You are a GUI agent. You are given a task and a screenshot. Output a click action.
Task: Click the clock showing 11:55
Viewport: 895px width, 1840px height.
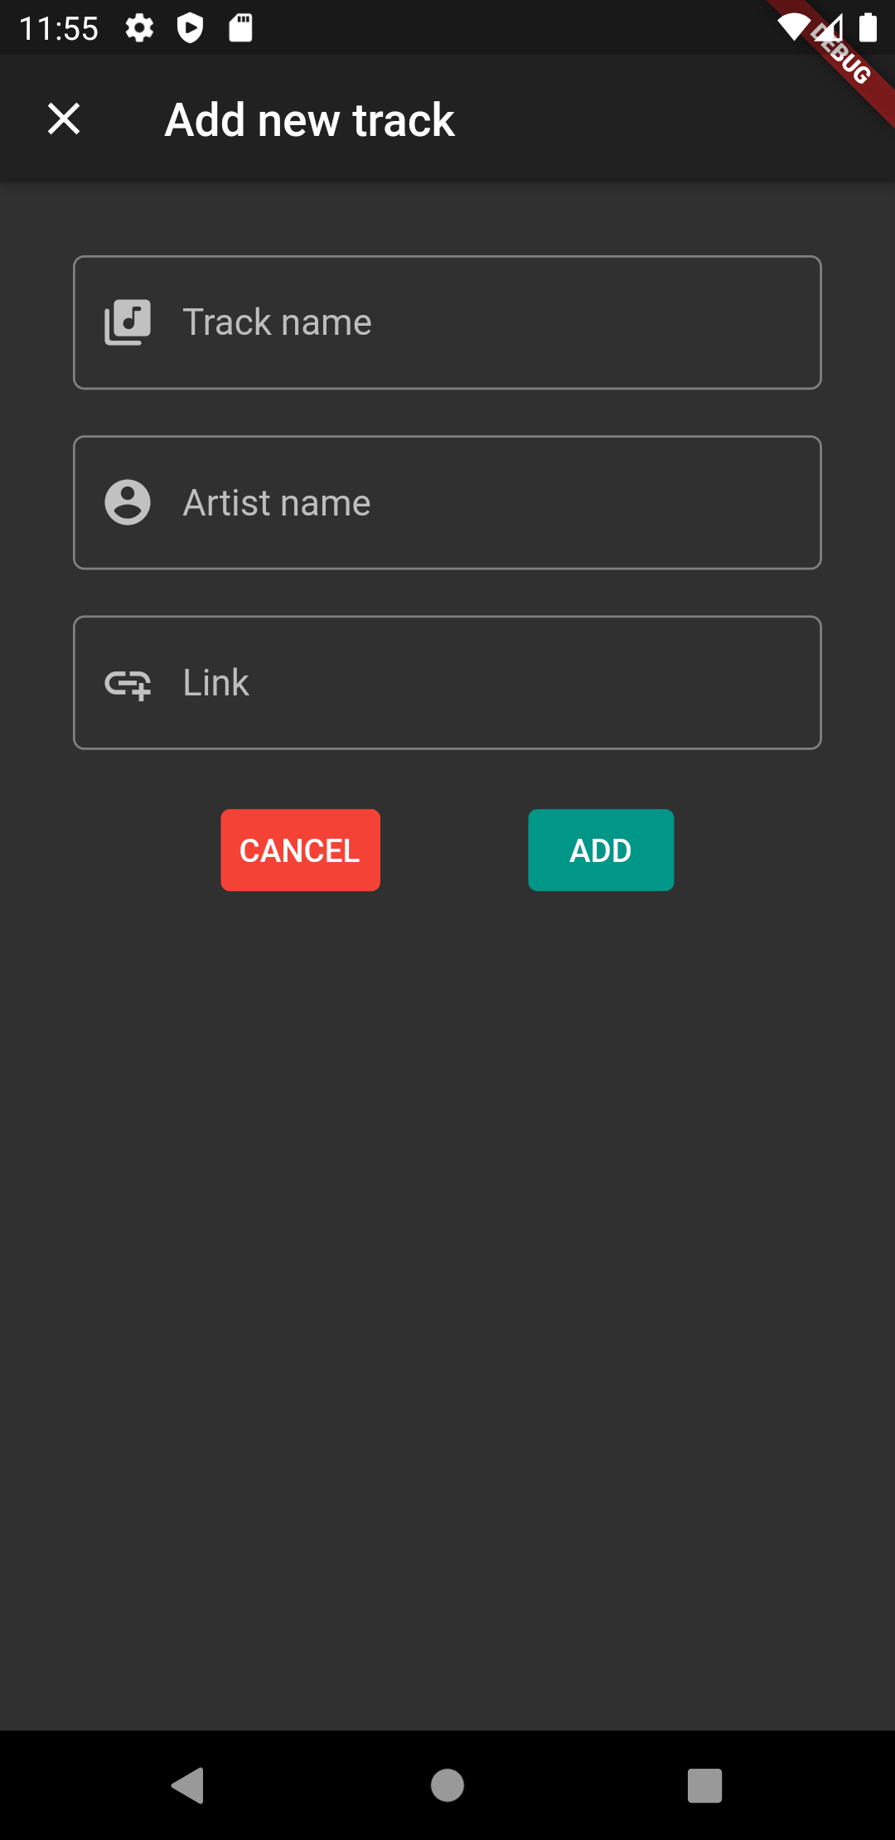(x=58, y=27)
